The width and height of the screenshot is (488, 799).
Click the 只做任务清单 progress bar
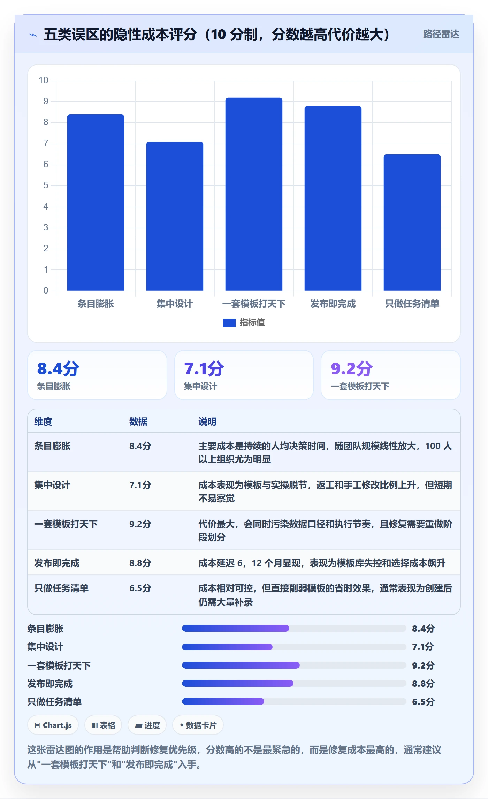(x=294, y=701)
